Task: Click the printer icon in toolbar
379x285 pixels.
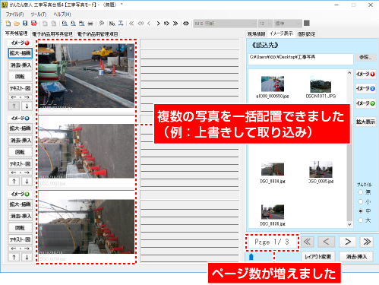Action: coord(90,24)
